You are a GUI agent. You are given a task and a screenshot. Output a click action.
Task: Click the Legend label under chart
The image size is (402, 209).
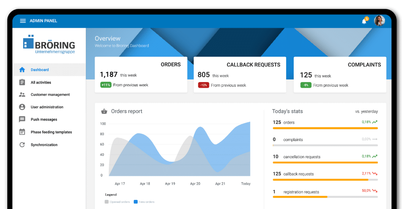(111, 195)
